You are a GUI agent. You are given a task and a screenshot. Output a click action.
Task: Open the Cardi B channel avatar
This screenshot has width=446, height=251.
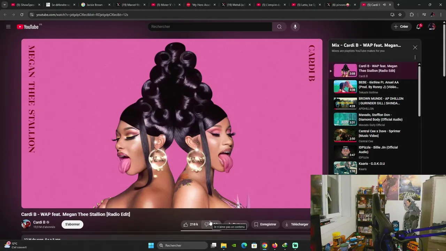26,224
